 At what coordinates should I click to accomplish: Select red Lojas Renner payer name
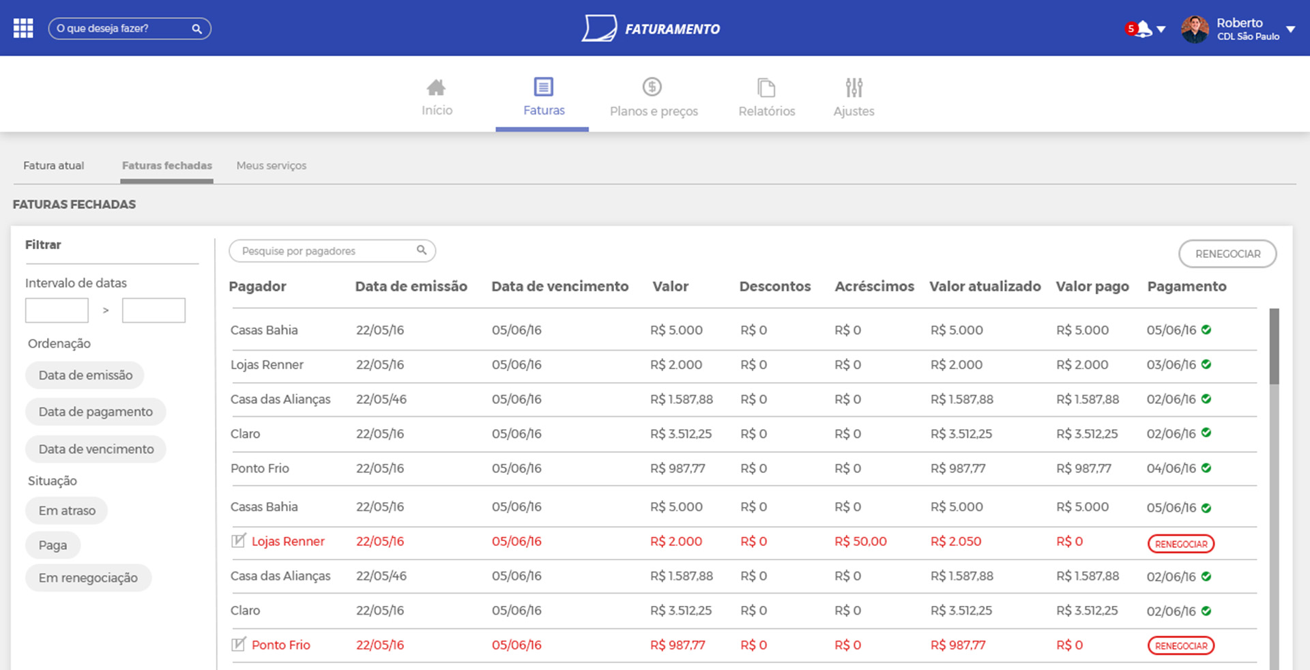click(x=288, y=541)
